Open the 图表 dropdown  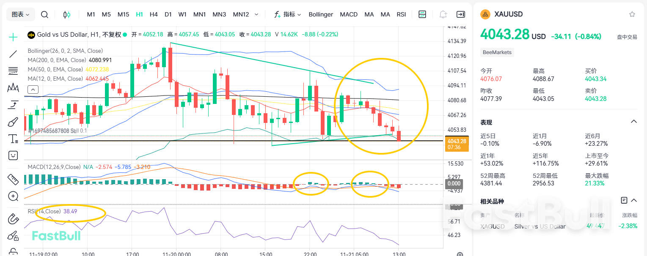[20, 14]
